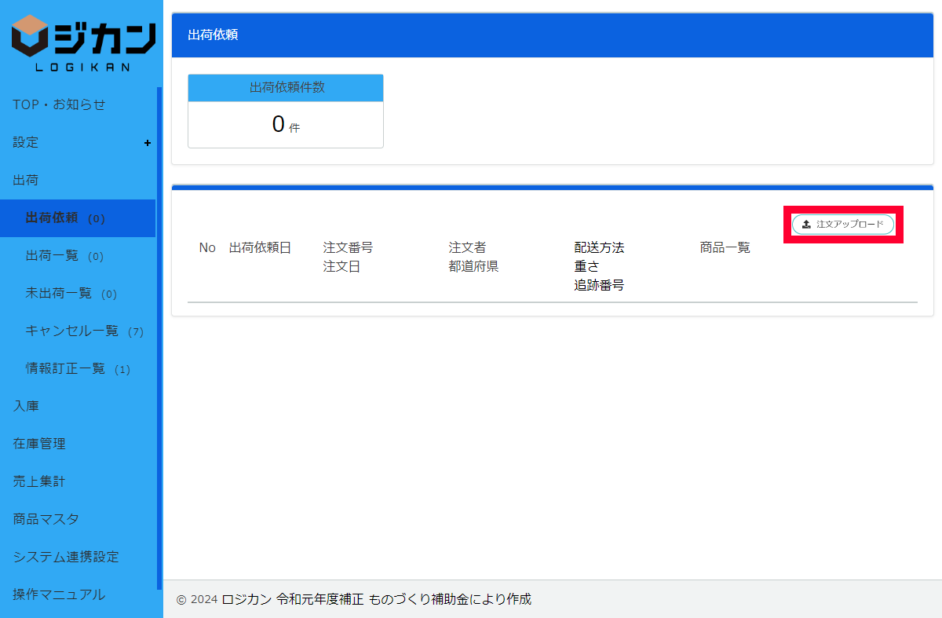Click the upload icon in 注文アップロード
Image resolution: width=942 pixels, height=618 pixels.
(x=806, y=225)
